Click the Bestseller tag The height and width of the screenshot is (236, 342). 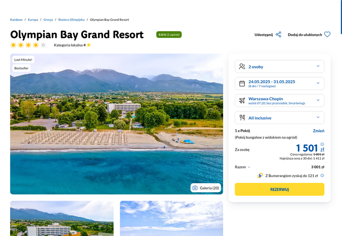(x=21, y=68)
